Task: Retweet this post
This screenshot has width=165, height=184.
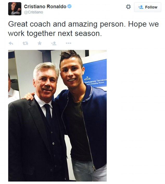Action: (x=25, y=43)
